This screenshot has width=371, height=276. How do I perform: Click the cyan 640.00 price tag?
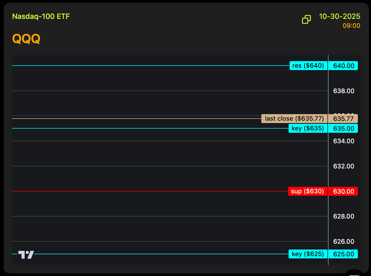pos(343,66)
